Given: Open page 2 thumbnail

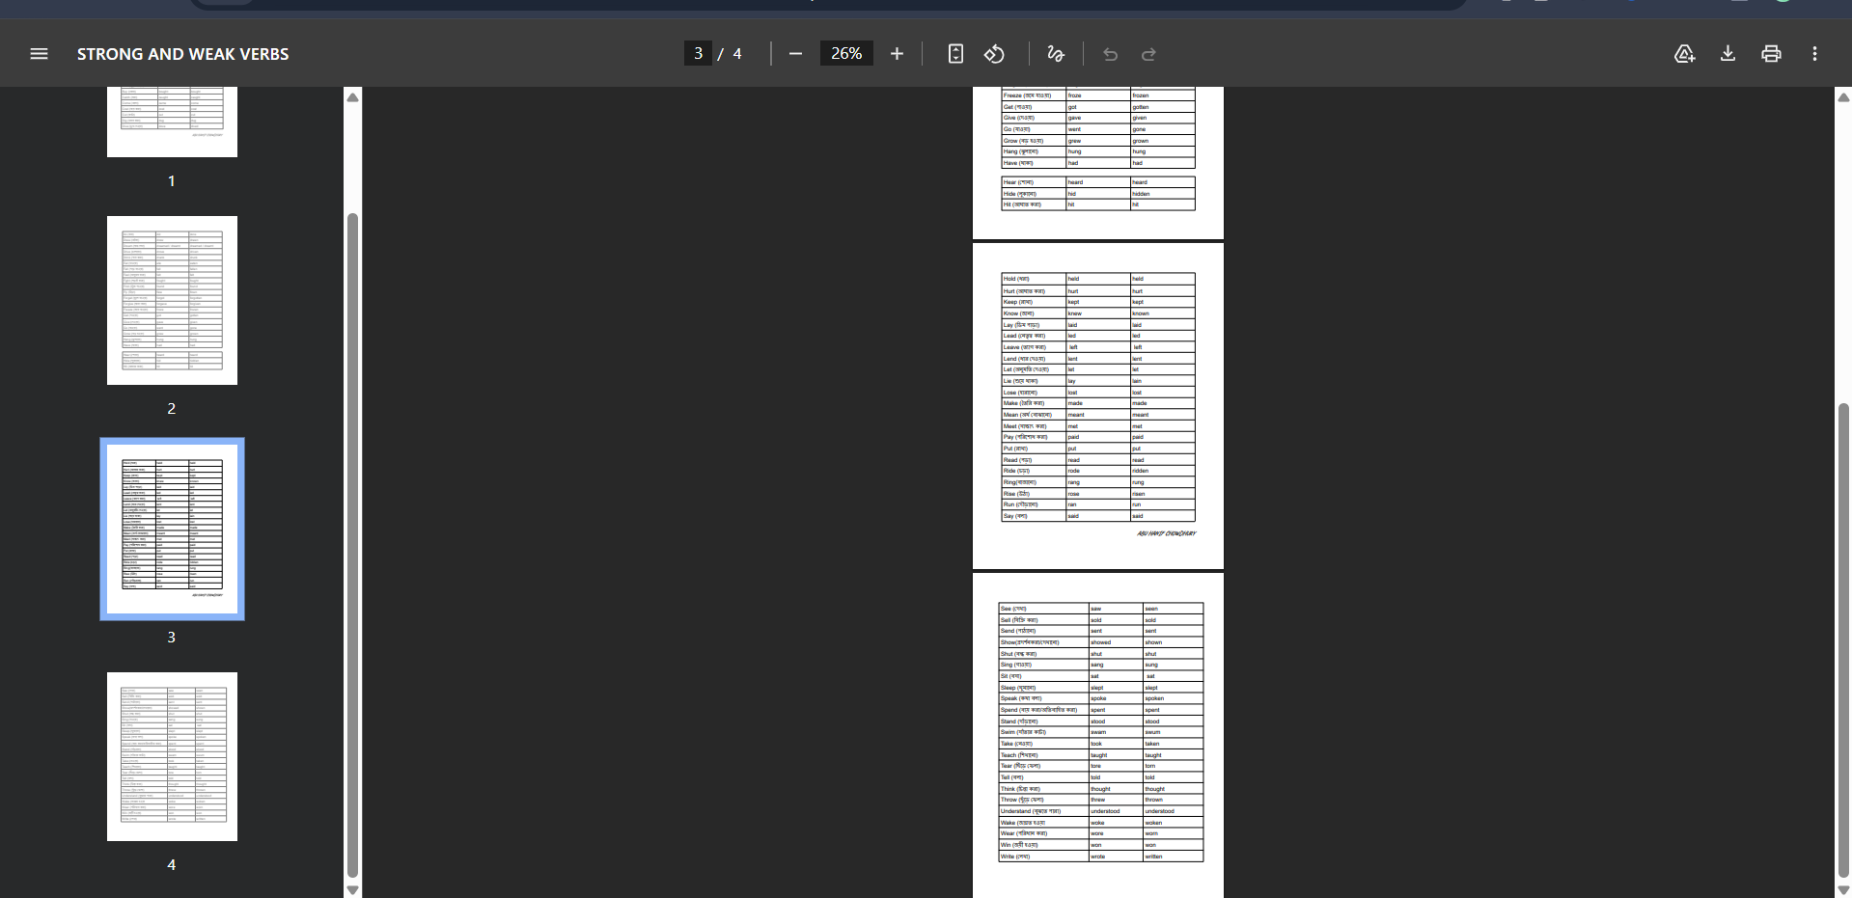Looking at the screenshot, I should click(x=172, y=300).
